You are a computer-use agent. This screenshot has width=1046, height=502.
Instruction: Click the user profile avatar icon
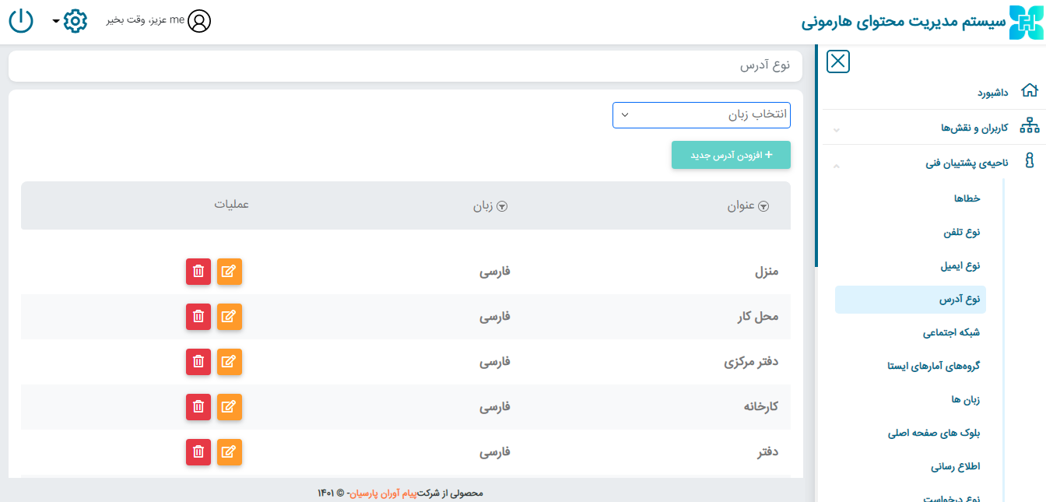click(x=199, y=21)
